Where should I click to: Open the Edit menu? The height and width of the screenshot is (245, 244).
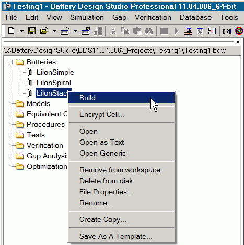click(32, 17)
